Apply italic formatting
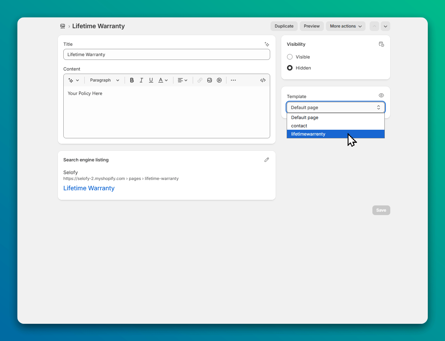Screen dimensions: 445x341 (x=141, y=80)
